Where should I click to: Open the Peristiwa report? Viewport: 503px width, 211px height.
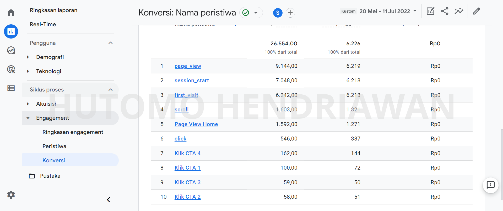click(x=54, y=146)
